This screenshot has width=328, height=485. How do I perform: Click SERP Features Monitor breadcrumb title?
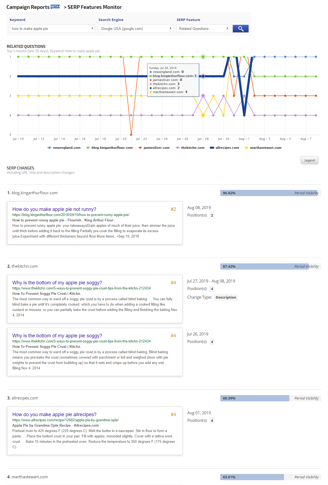click(95, 7)
